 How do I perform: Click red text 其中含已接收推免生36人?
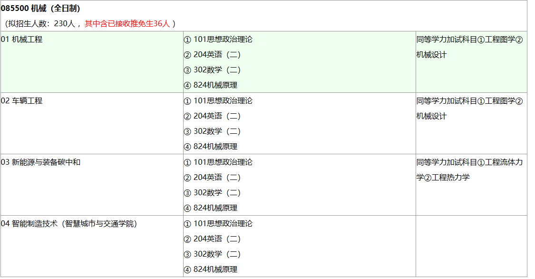pos(127,23)
